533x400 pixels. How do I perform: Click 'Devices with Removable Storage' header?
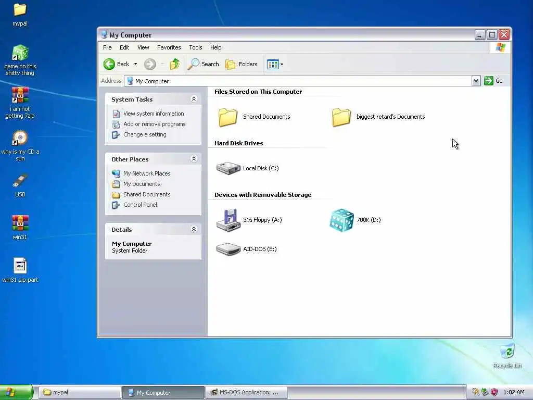coord(263,195)
